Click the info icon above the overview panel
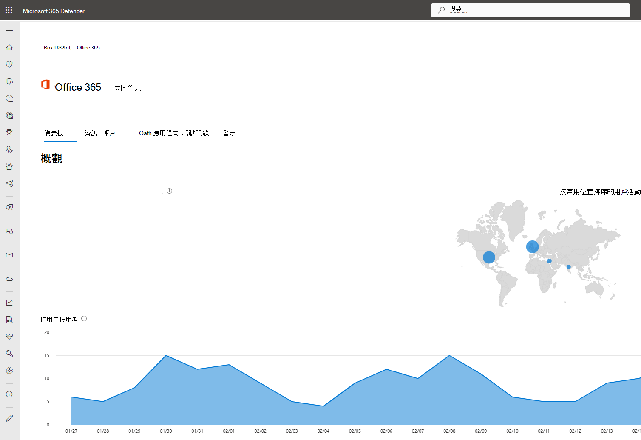Viewport: 641px width, 440px height. [169, 191]
